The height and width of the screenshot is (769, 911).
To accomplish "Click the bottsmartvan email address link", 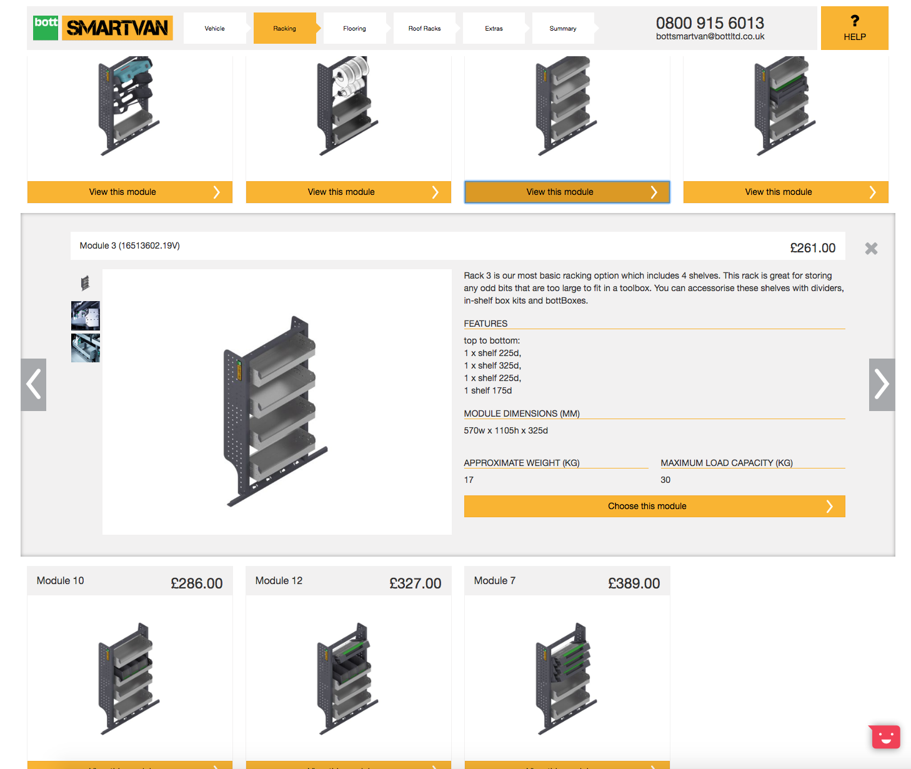I will 710,37.
